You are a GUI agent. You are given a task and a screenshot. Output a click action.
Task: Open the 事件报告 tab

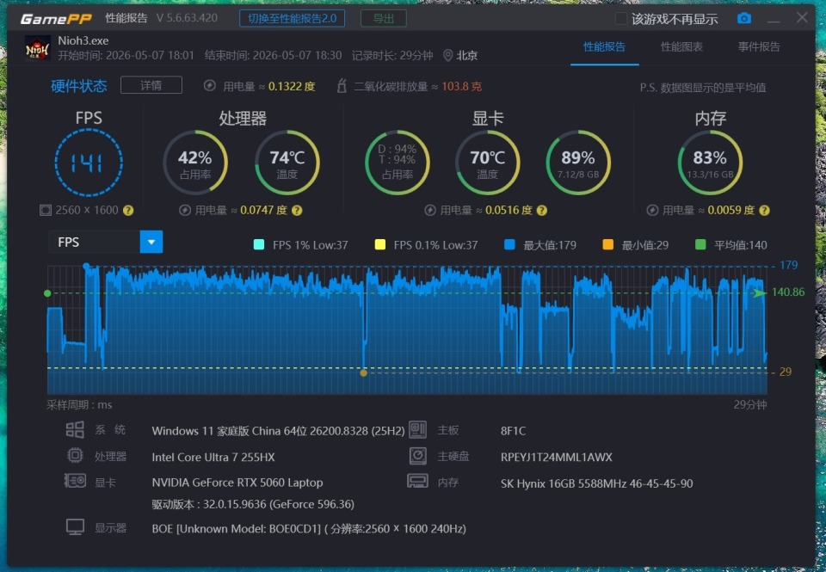pos(759,46)
